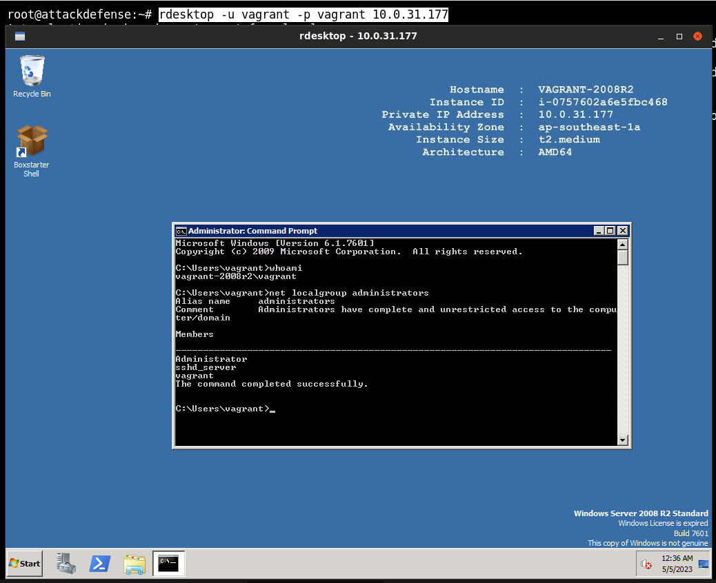Screen dimensions: 716x583
Task: Click the 'Administrator: Command Prompt' title text
Action: [253, 232]
